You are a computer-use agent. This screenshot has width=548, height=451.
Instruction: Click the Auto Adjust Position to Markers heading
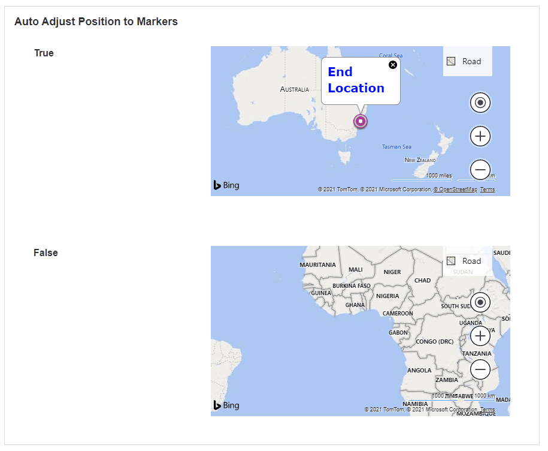pos(96,22)
